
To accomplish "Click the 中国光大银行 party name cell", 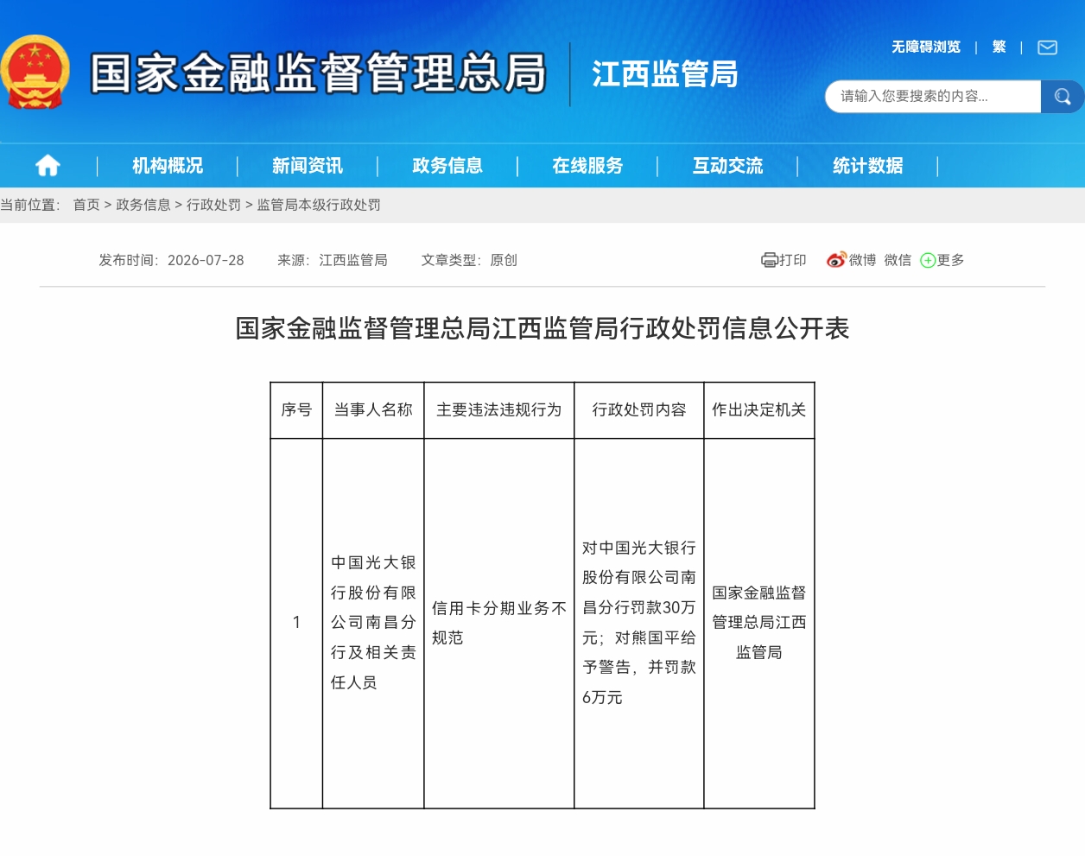I will (x=373, y=623).
